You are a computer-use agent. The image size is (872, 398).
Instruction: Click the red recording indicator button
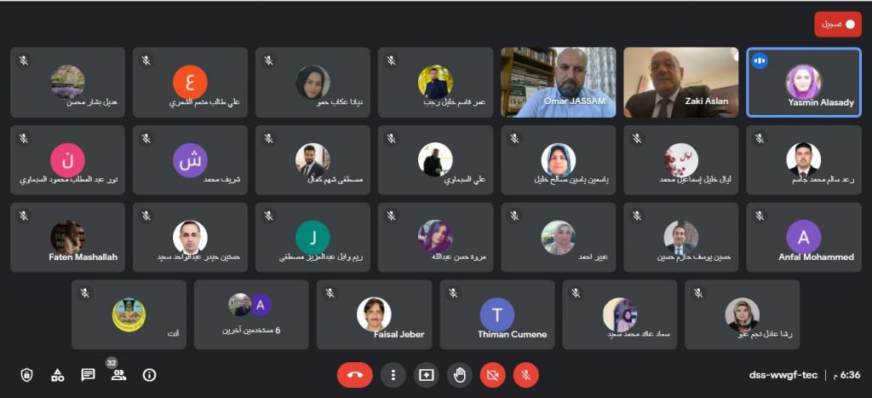coord(838,25)
